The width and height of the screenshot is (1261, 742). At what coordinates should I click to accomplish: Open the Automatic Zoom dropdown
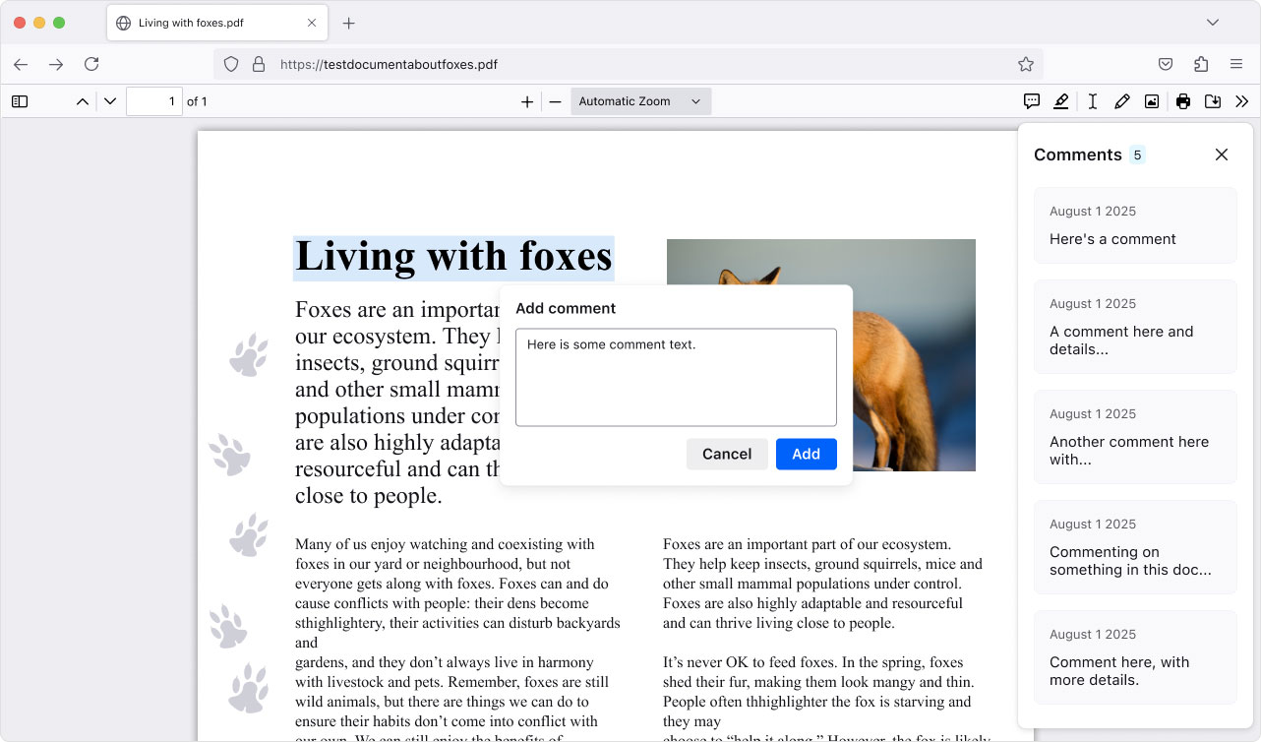pyautogui.click(x=640, y=100)
